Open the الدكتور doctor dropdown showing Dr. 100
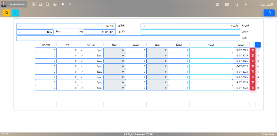Screen dimensions: 277x136 tap(66, 26)
